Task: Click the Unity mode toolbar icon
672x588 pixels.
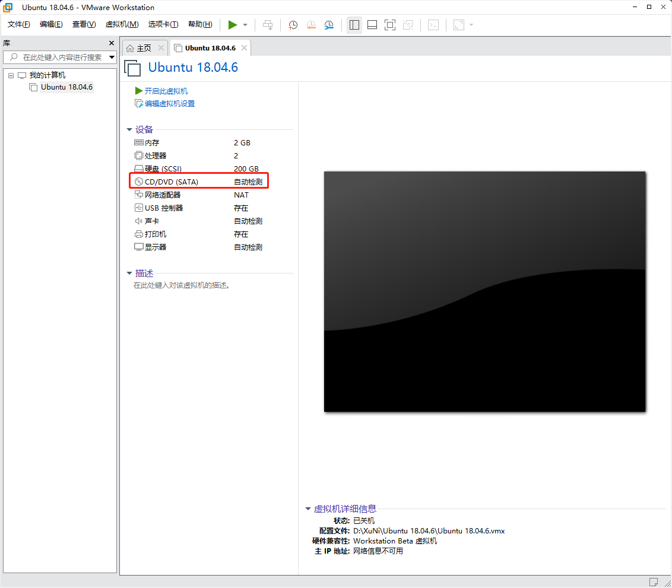Action: [408, 25]
